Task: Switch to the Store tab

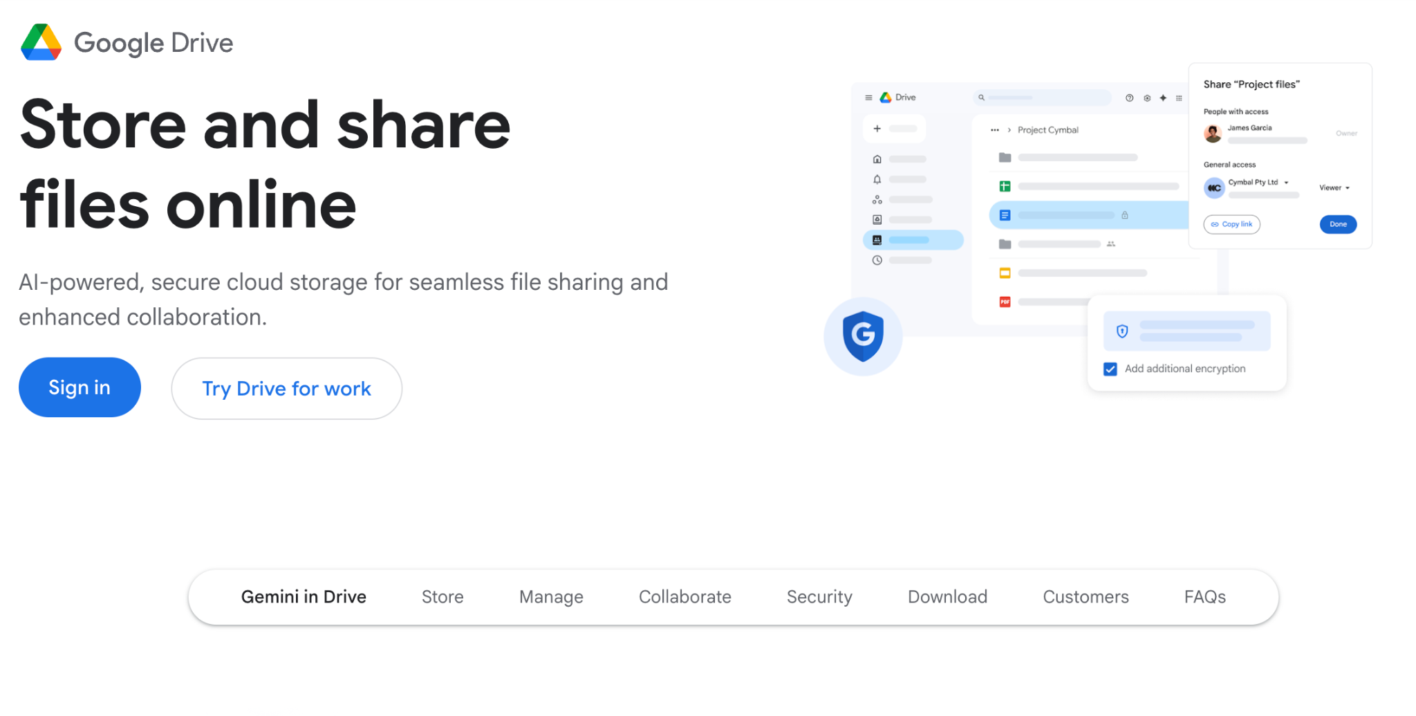Action: [442, 597]
